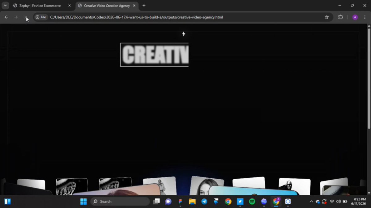This screenshot has height=208, width=371.
Task: Check the battery status icon
Action: [345, 202]
